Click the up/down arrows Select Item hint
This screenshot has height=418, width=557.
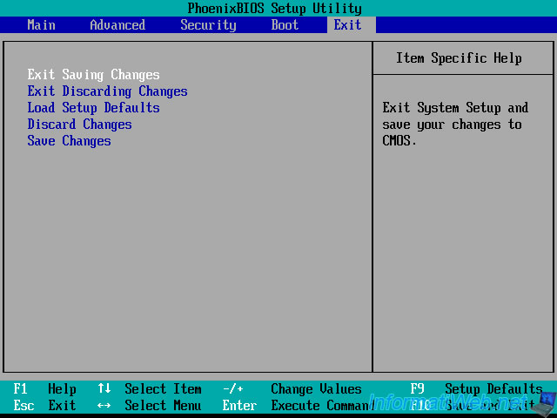tap(150, 389)
